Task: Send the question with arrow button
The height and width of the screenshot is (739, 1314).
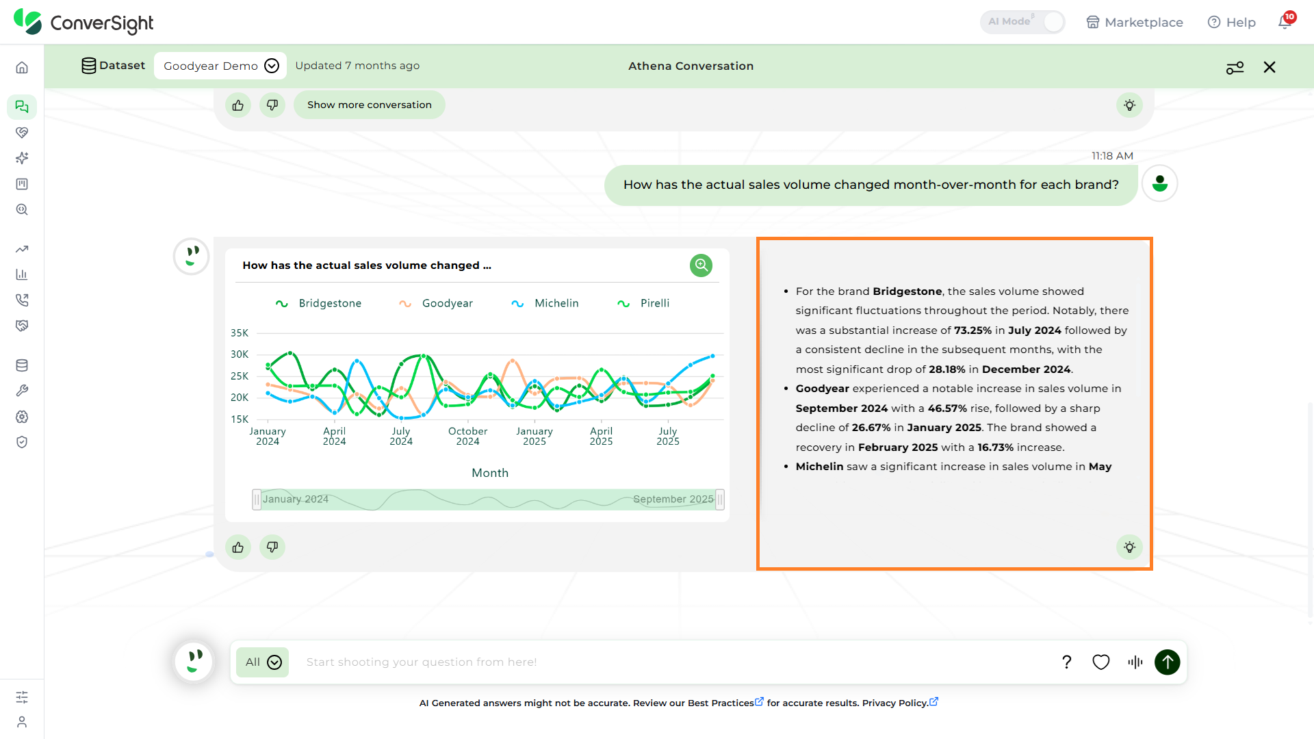Action: [1168, 662]
